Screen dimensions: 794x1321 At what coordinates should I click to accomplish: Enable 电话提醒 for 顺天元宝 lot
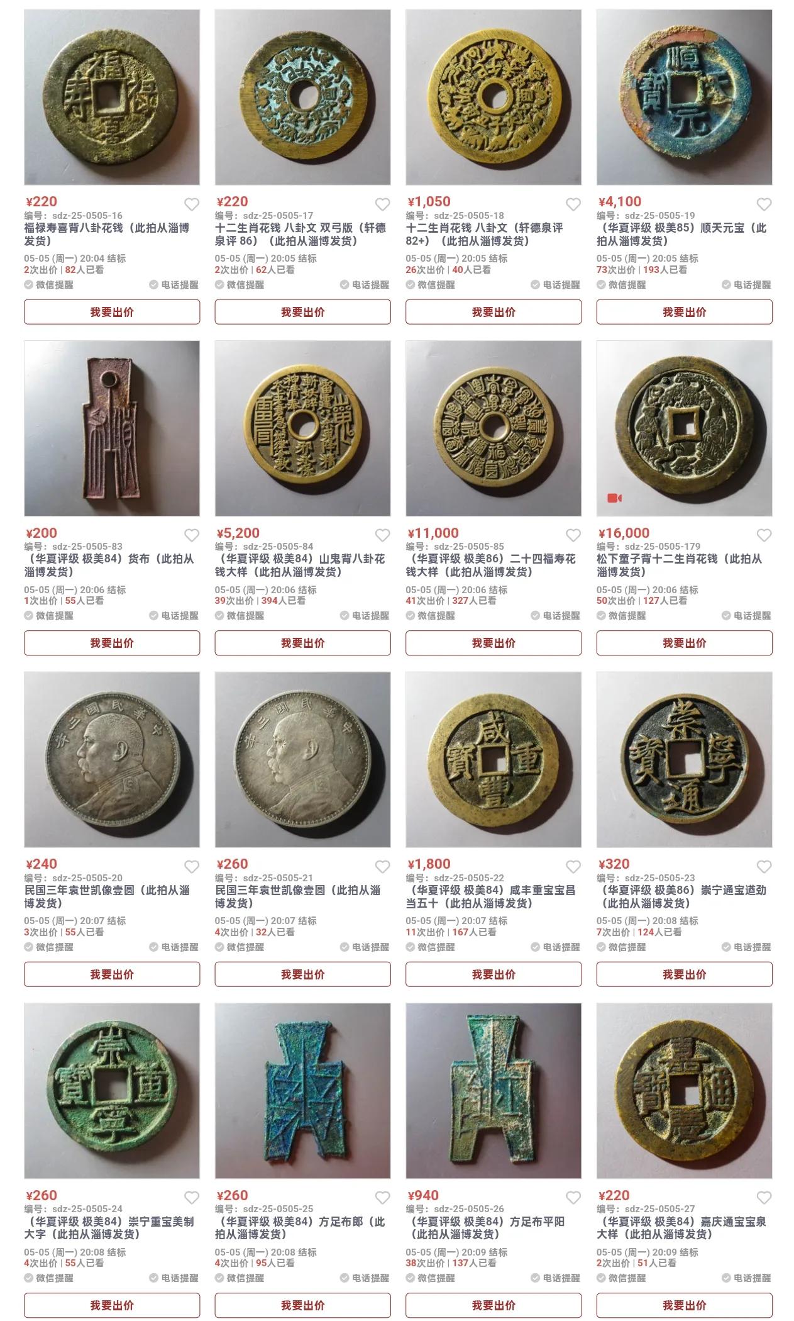(746, 285)
